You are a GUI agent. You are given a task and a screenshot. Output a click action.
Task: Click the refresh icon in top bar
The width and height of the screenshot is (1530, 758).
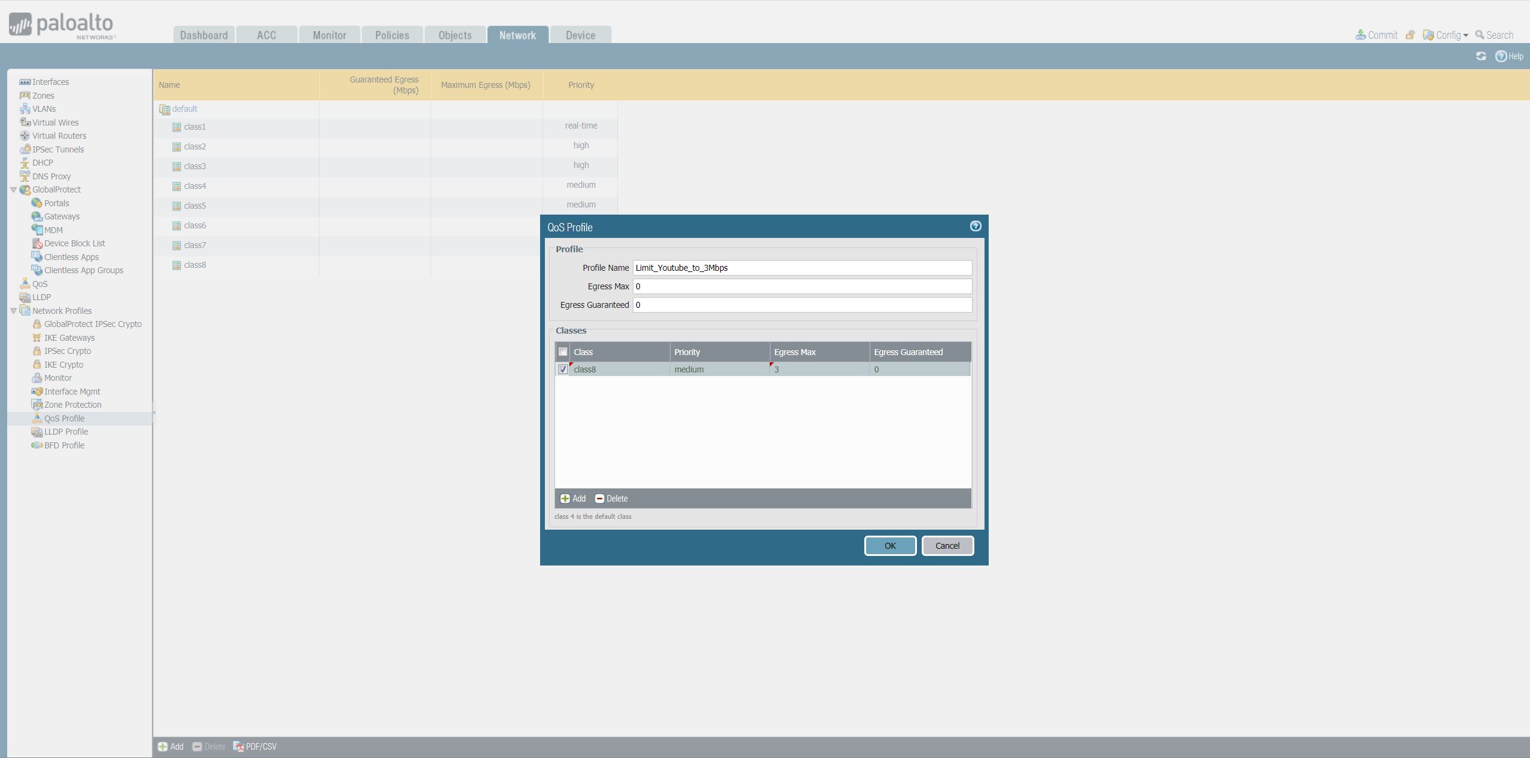(x=1480, y=56)
